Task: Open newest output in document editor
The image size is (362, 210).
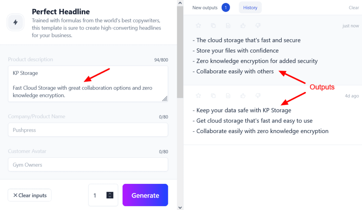Action: coord(228,25)
